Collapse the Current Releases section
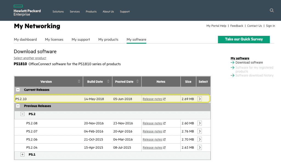Screen dimensions: 281x163 (18, 90)
